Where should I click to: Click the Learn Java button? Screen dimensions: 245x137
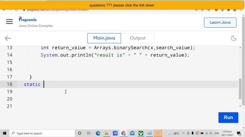[220, 22]
